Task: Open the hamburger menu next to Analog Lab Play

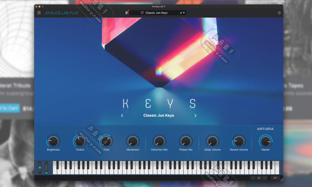Action: pyautogui.click(x=39, y=13)
